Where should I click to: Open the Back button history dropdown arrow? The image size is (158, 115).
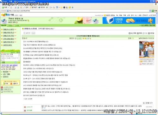9,8
